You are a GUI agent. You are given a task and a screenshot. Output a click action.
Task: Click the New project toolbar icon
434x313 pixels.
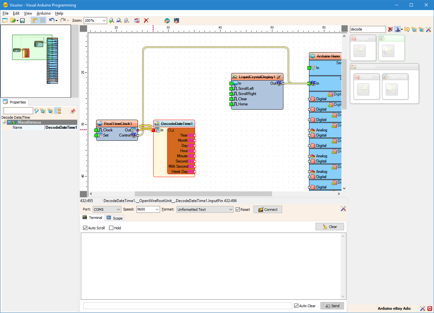coord(5,20)
